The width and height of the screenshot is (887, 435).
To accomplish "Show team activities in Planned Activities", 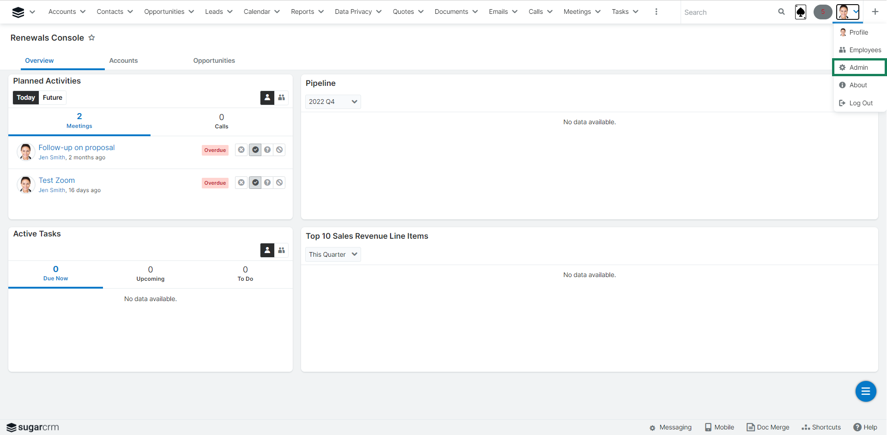I will pyautogui.click(x=281, y=97).
